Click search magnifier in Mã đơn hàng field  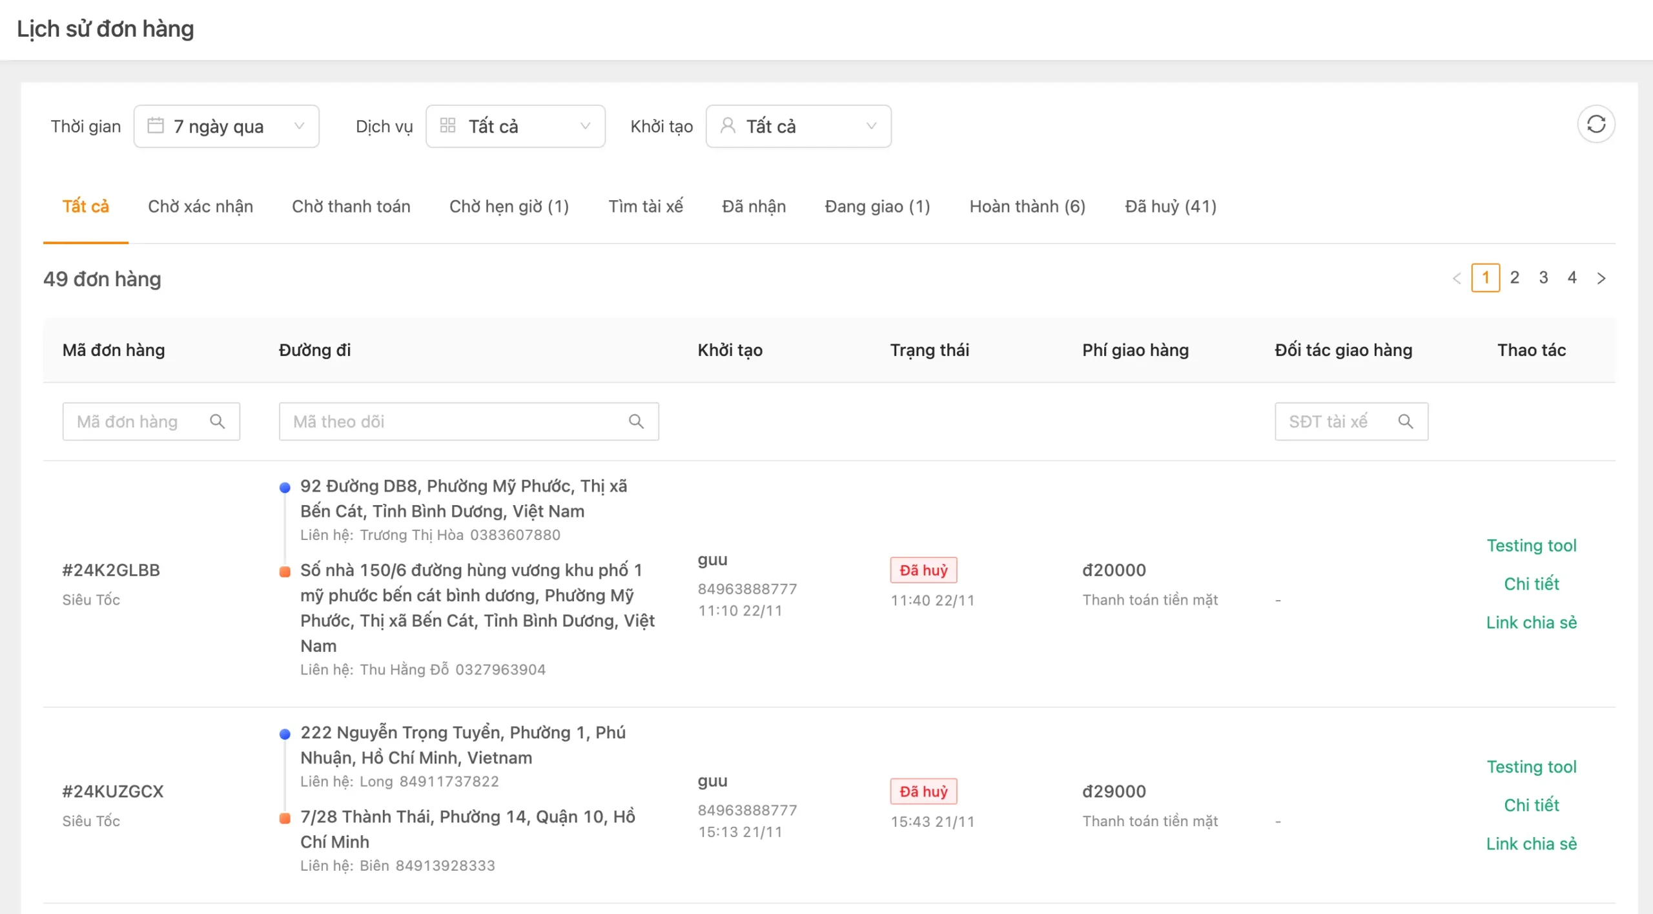[x=218, y=421]
